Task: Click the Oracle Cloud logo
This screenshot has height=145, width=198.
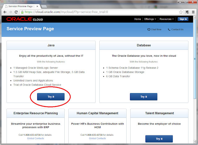Action: (x=25, y=19)
